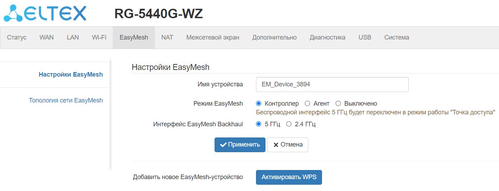Viewport: 499px width, 191px height.
Task: Click the Активировать WPS button
Action: (x=289, y=177)
